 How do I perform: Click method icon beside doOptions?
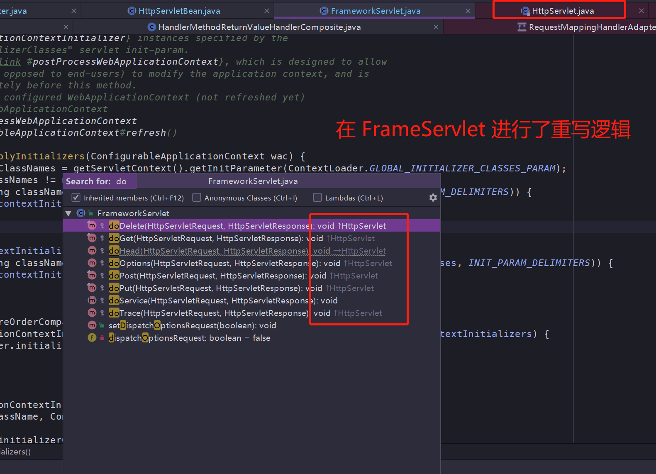[x=92, y=263]
